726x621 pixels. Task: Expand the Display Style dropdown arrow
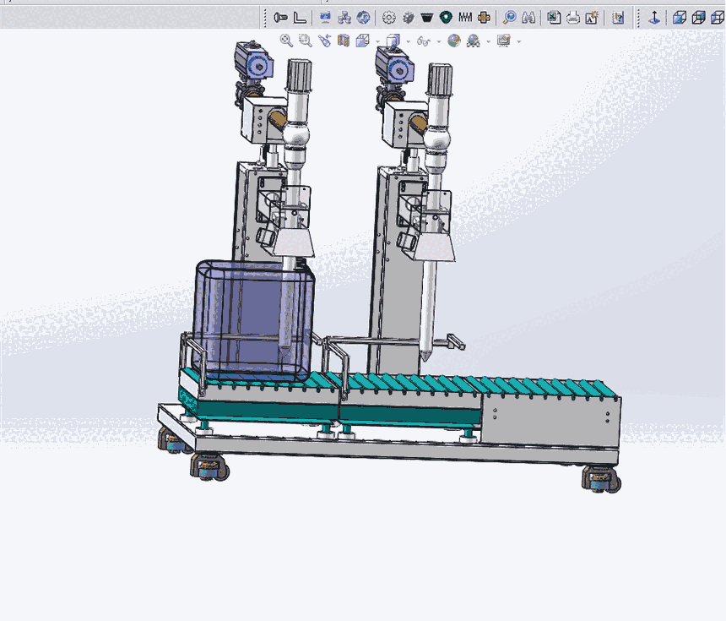pos(409,41)
